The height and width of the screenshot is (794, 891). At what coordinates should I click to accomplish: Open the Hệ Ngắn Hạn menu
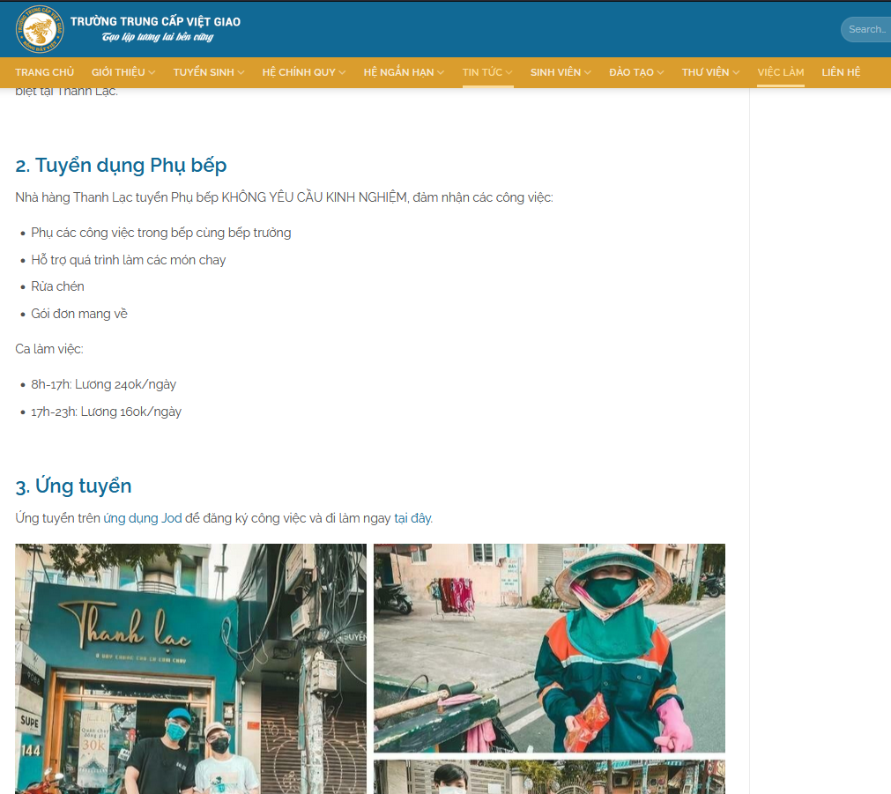404,72
